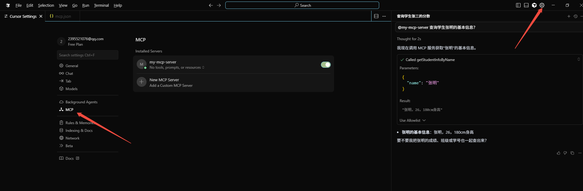Give thumbs up to the chat response

click(x=558, y=153)
